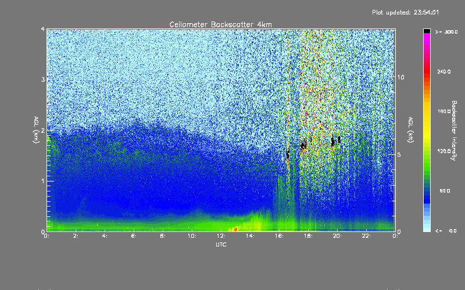The image size is (465, 290).
Task: Pick the magenta band of the colorbar
Action: pyautogui.click(x=427, y=37)
